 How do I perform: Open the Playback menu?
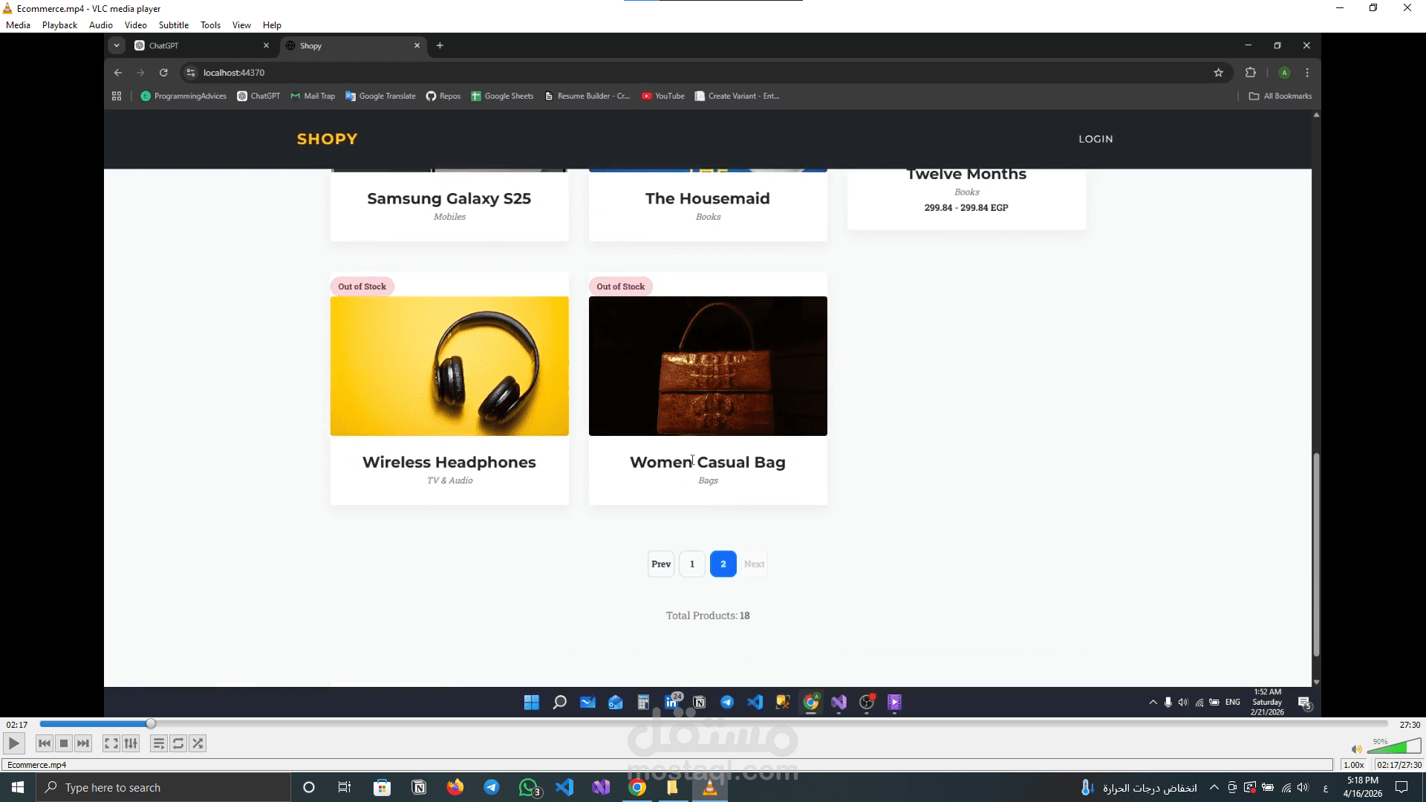[x=59, y=25]
